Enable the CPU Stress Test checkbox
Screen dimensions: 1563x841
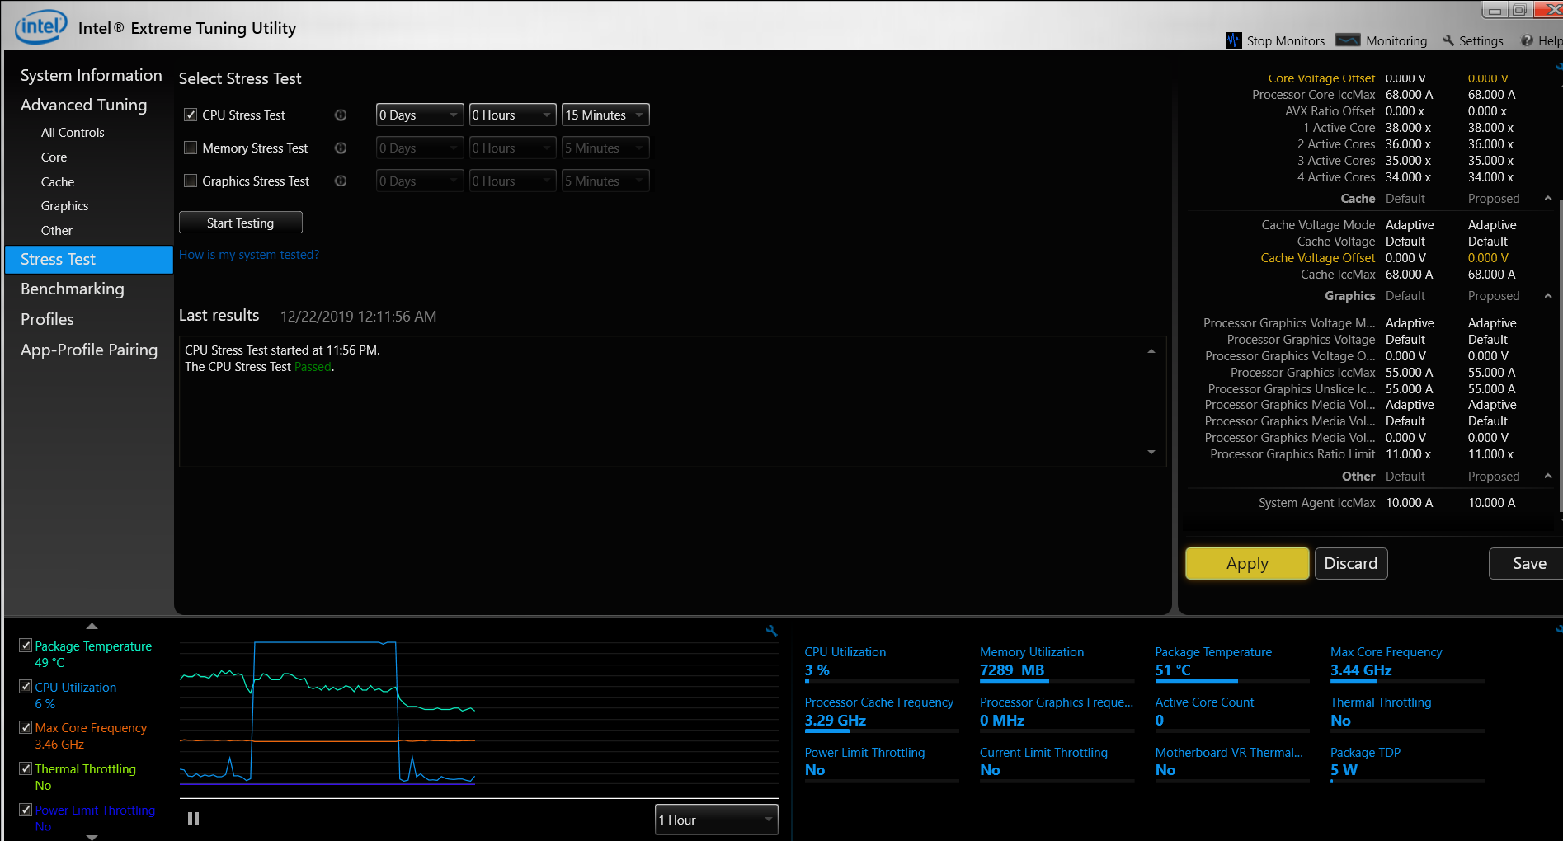pos(191,115)
